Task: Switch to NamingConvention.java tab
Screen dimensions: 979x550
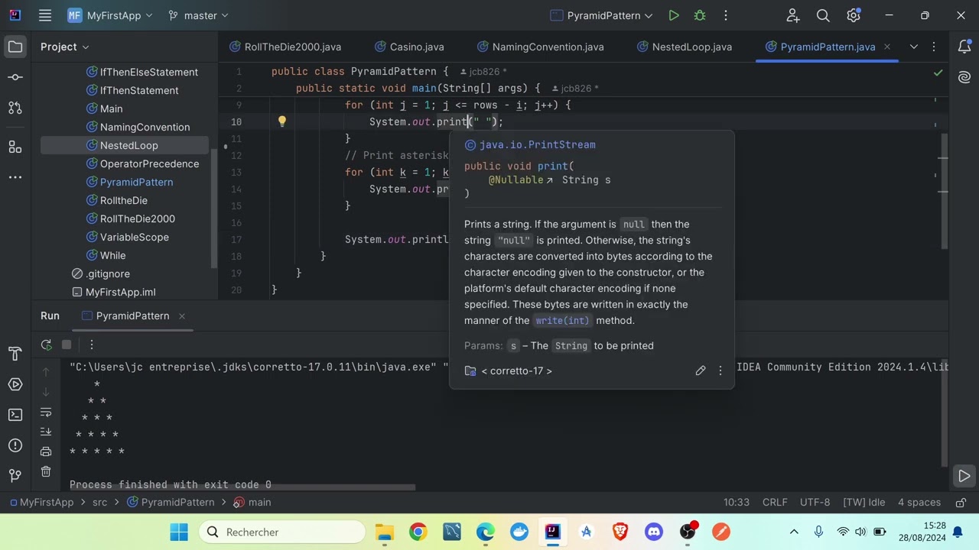Action: tap(540, 47)
